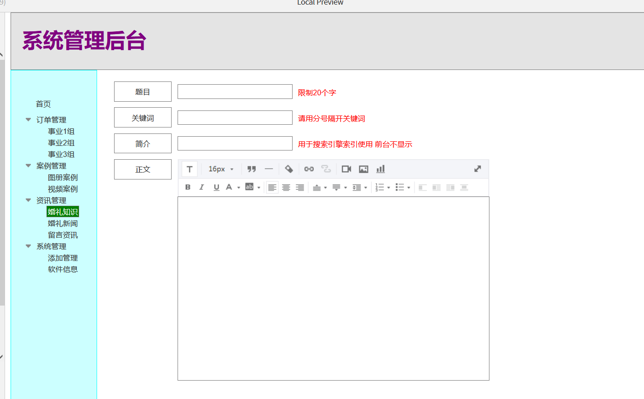644x399 pixels.
Task: Click inside the 正文 editor text area
Action: pos(333,289)
